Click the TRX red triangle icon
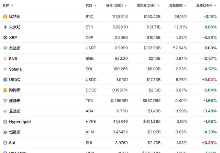Viewport: 220px width, 153px height. (x=5, y=101)
